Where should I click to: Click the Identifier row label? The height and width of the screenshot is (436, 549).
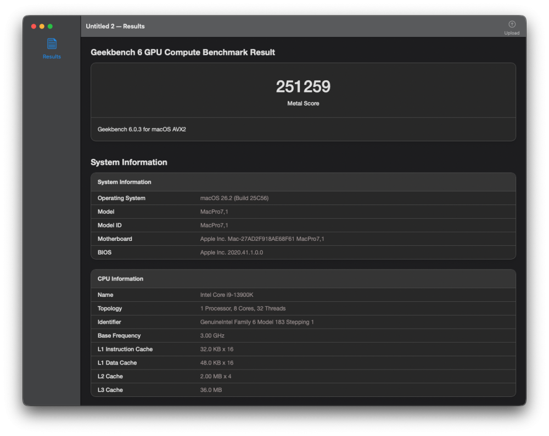coord(109,322)
